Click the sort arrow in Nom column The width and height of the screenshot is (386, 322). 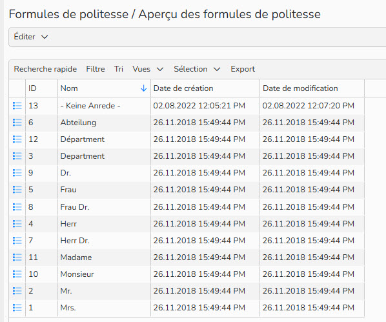click(143, 88)
